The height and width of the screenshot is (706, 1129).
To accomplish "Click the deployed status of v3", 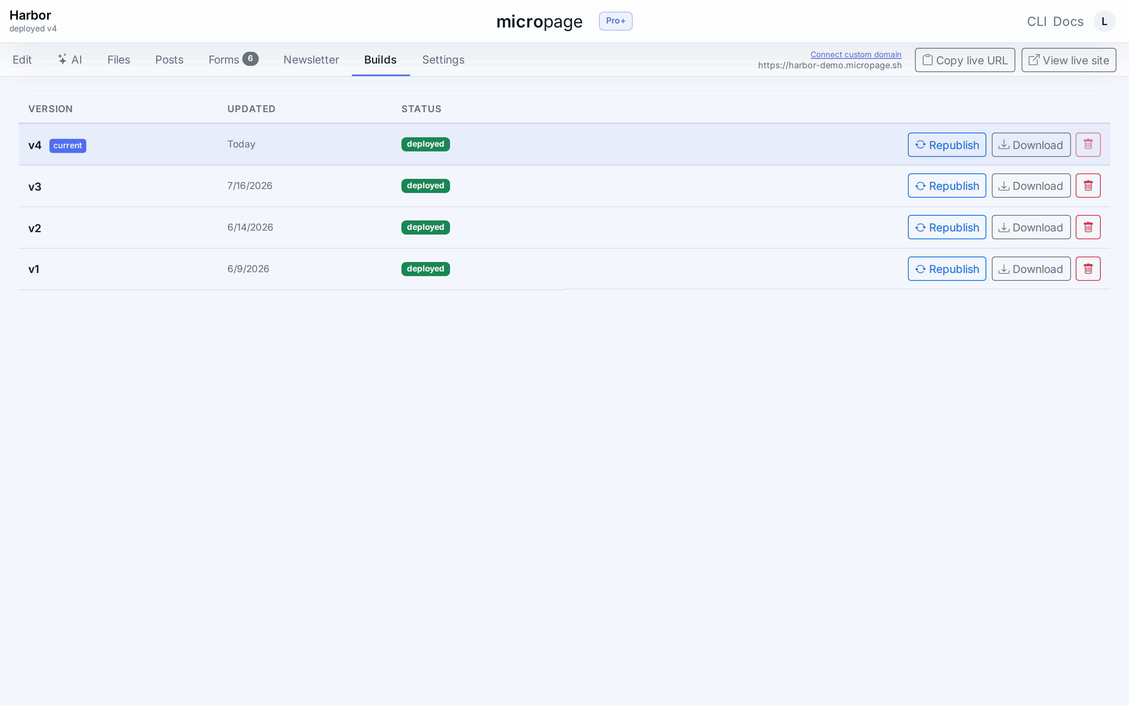I will click(x=425, y=186).
